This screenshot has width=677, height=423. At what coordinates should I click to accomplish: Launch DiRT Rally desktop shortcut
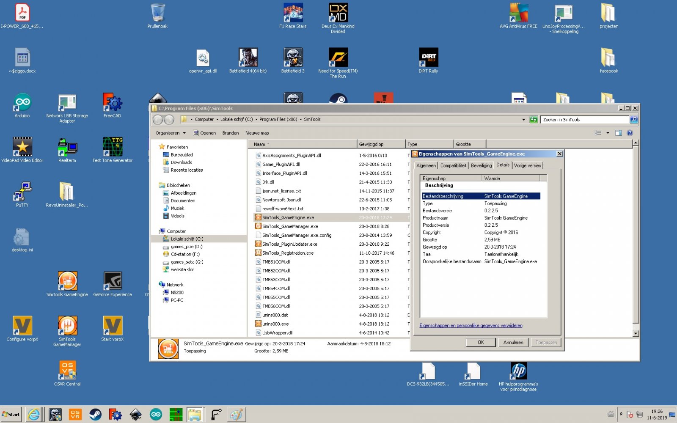click(x=428, y=61)
